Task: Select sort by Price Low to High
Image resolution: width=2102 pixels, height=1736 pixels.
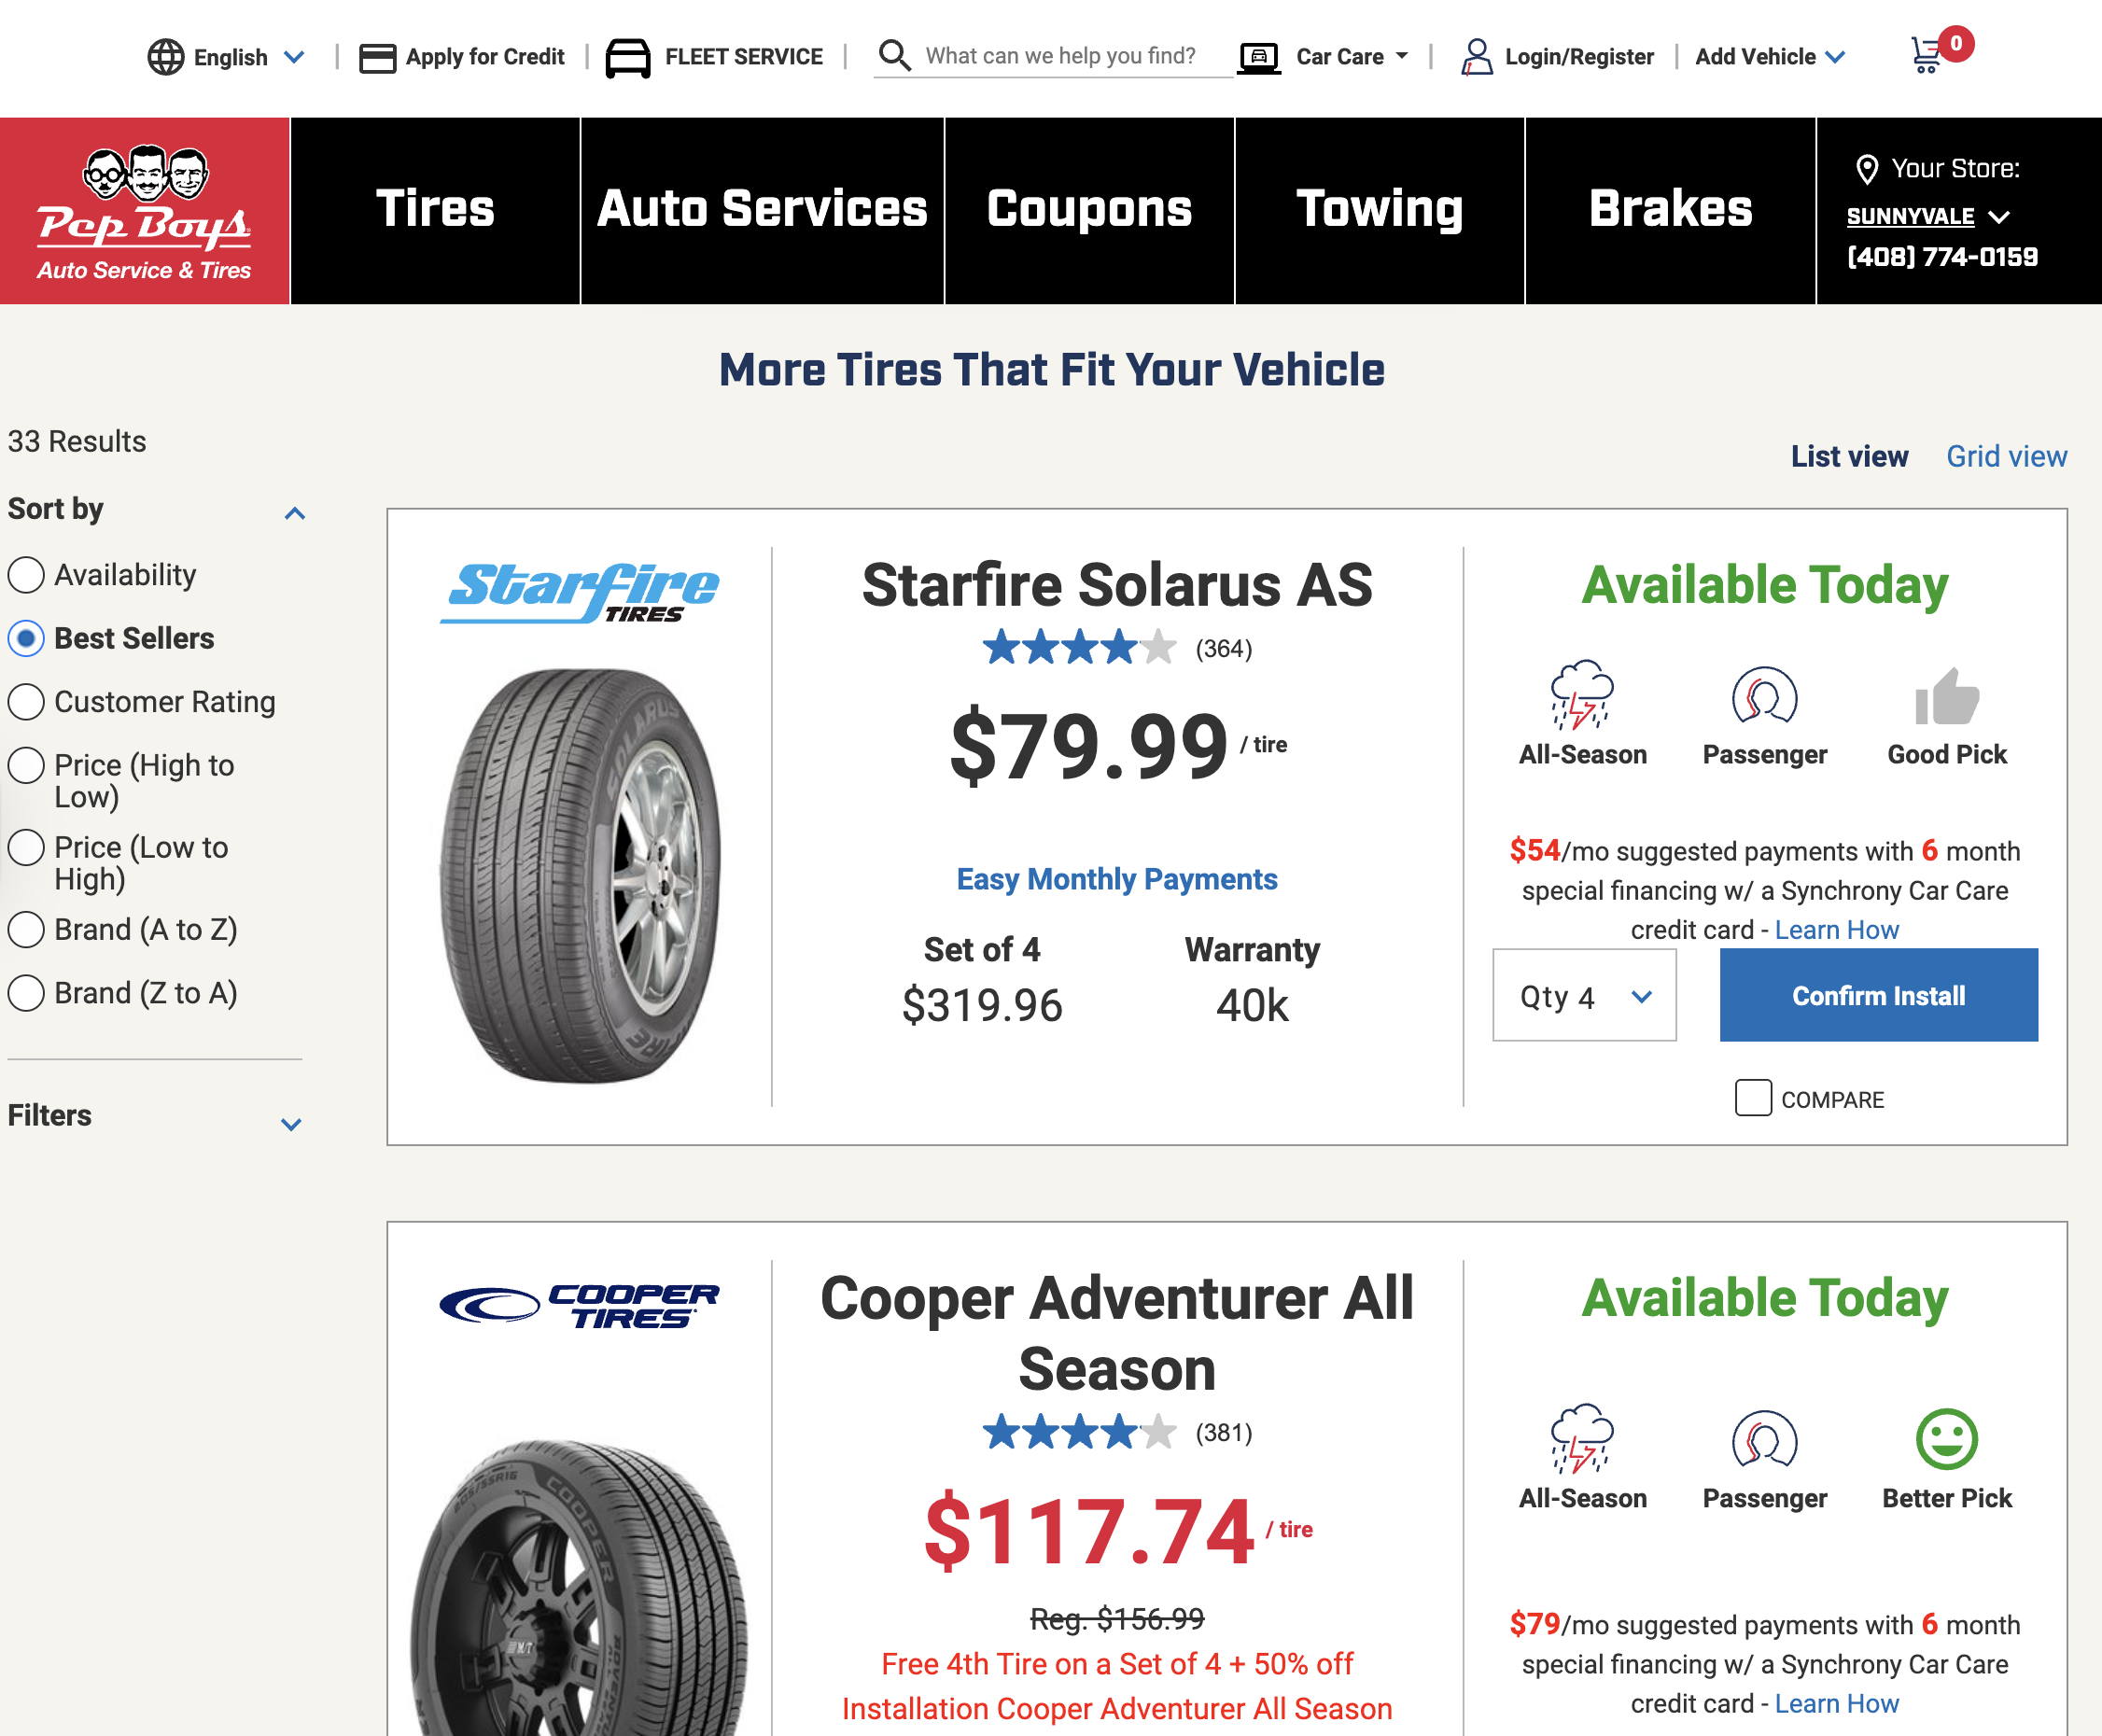Action: click(x=27, y=848)
